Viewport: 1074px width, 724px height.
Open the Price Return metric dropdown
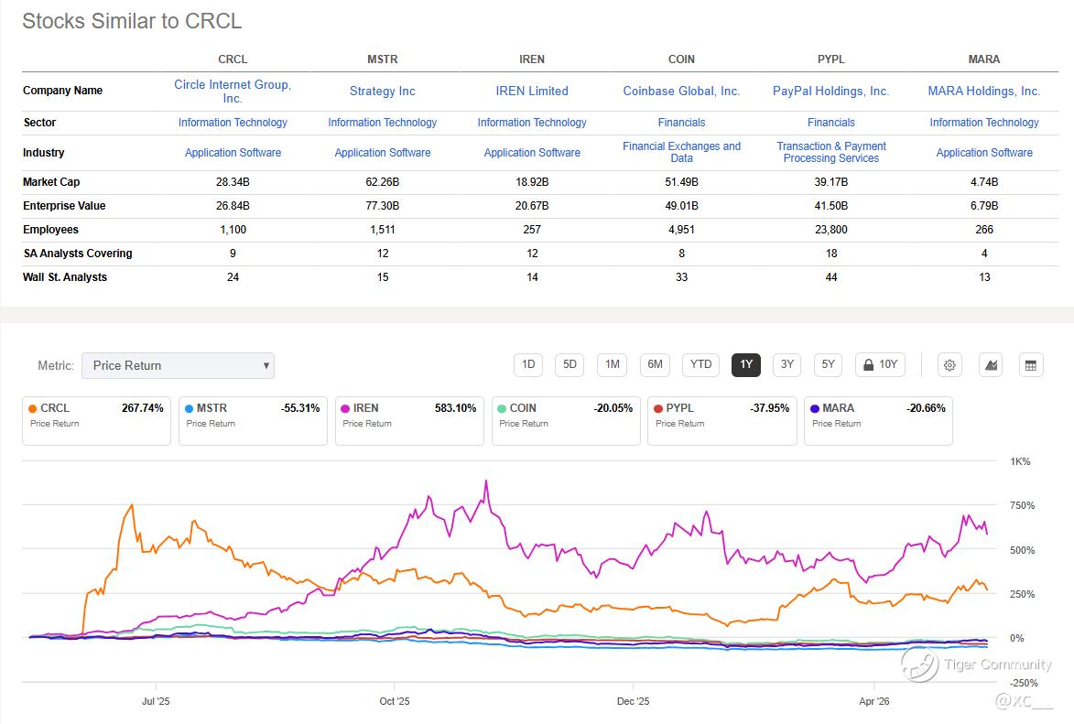click(x=179, y=366)
